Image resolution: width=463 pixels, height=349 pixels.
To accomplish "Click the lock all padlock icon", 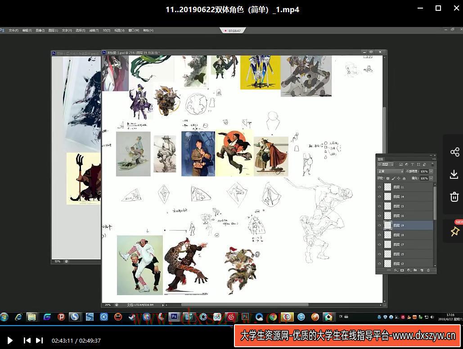I will click(x=404, y=178).
